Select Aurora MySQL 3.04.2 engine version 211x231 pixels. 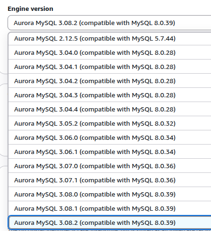click(x=110, y=81)
